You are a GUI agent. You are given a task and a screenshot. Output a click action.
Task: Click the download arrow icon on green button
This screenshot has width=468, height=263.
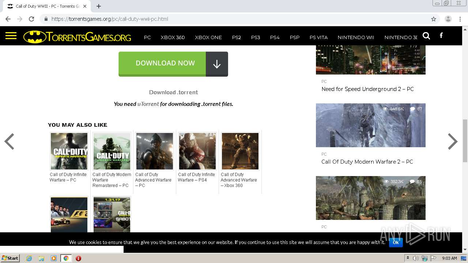(x=217, y=64)
